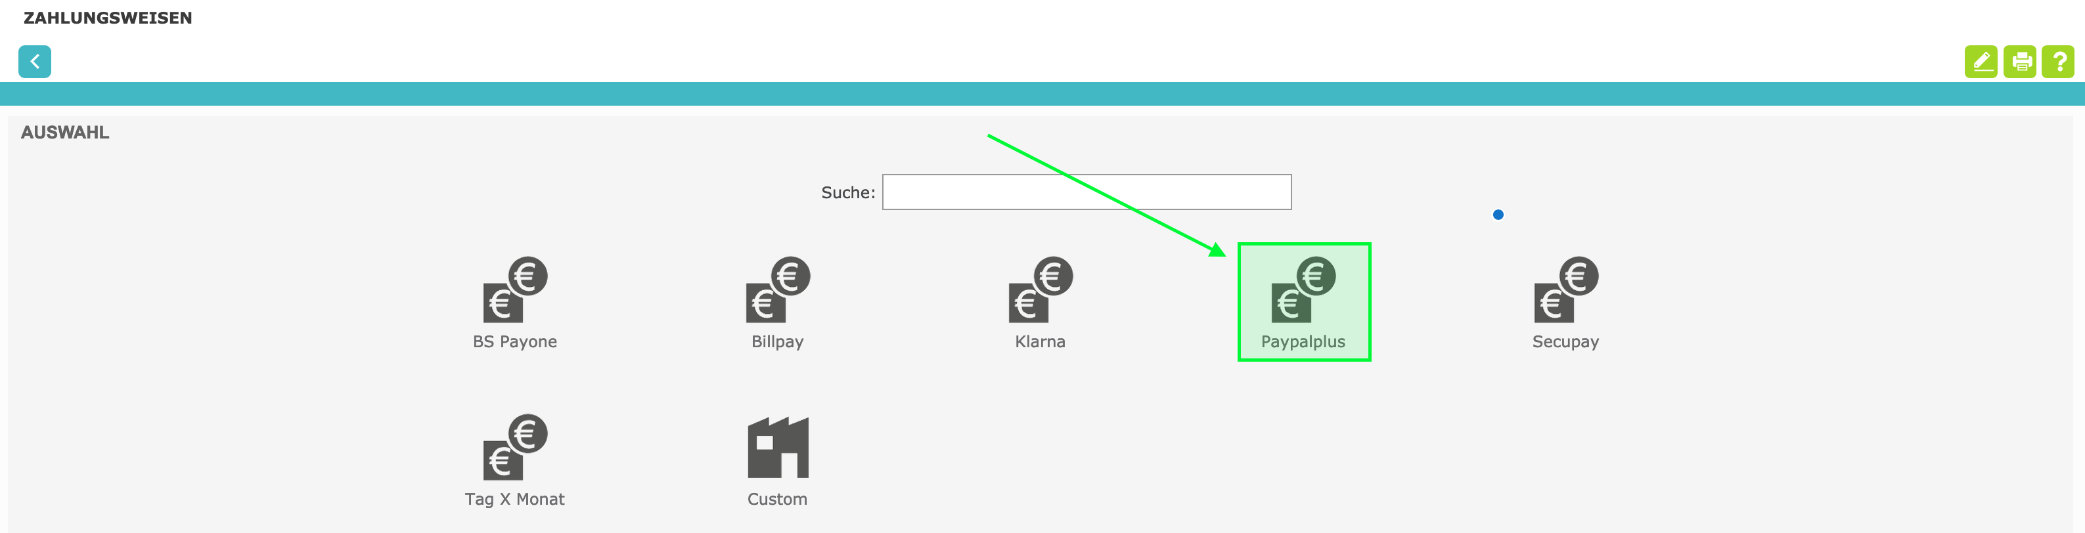
Task: Pick the Klarna euro icon
Action: tap(1040, 289)
